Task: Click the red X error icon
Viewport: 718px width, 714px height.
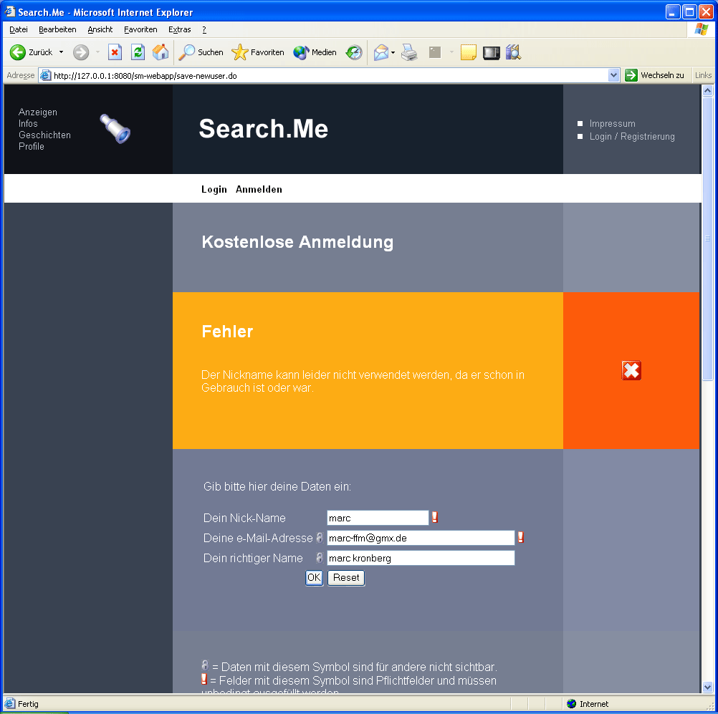Action: (x=631, y=370)
